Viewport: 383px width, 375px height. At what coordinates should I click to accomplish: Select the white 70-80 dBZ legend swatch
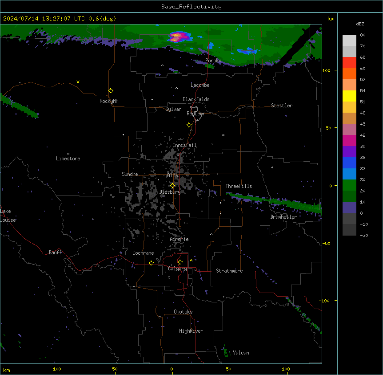(x=349, y=40)
